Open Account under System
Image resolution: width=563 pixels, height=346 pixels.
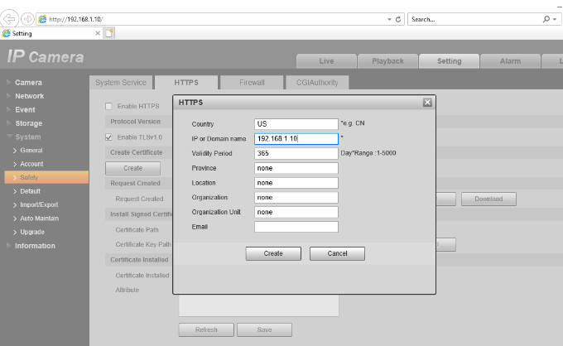[x=31, y=164]
